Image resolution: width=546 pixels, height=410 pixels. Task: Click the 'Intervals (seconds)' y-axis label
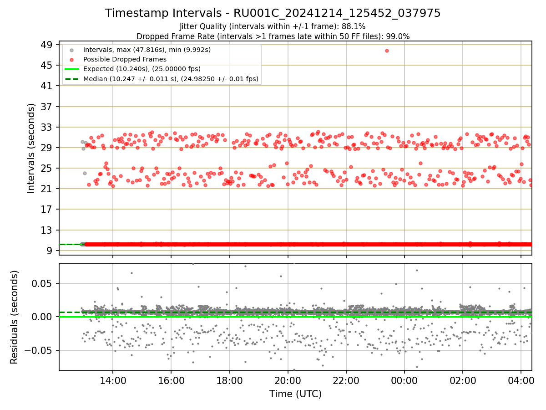(x=31, y=148)
